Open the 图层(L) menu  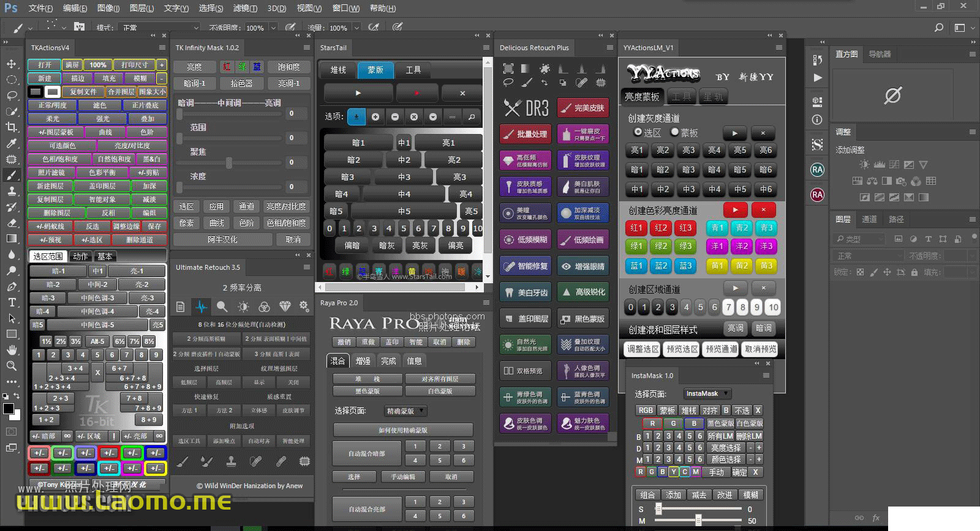click(x=141, y=8)
